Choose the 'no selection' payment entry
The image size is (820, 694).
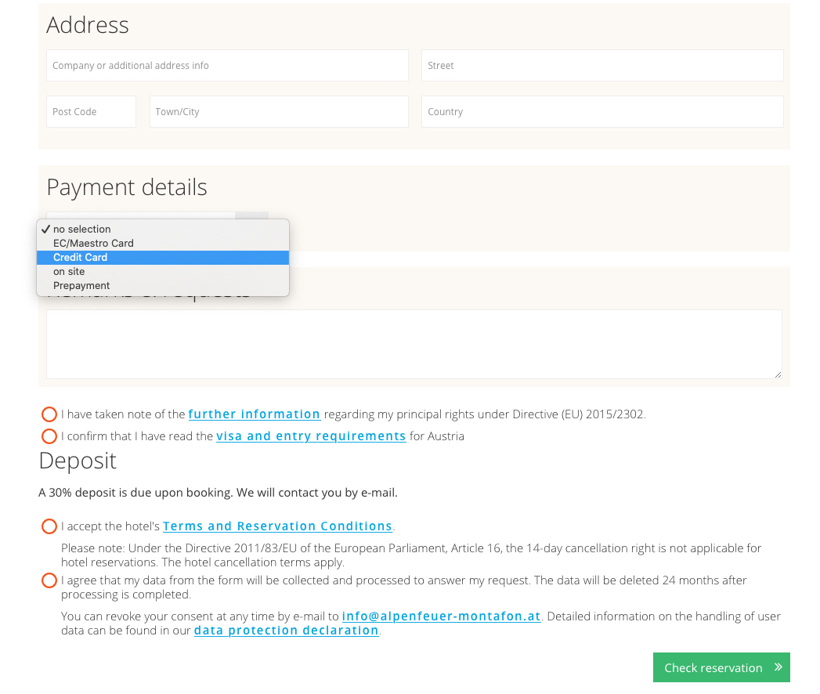coord(81,230)
